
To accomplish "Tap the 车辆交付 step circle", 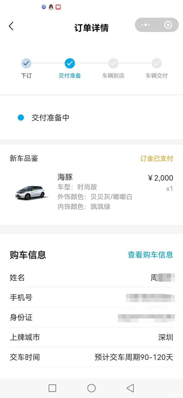I will (x=157, y=63).
